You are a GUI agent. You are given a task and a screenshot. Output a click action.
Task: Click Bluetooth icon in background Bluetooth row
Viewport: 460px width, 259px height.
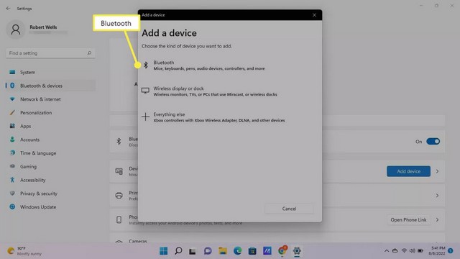pos(119,141)
